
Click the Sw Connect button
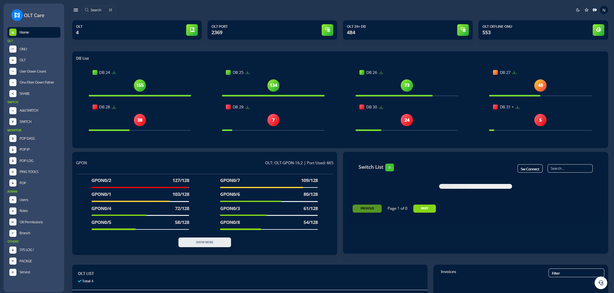pyautogui.click(x=530, y=168)
